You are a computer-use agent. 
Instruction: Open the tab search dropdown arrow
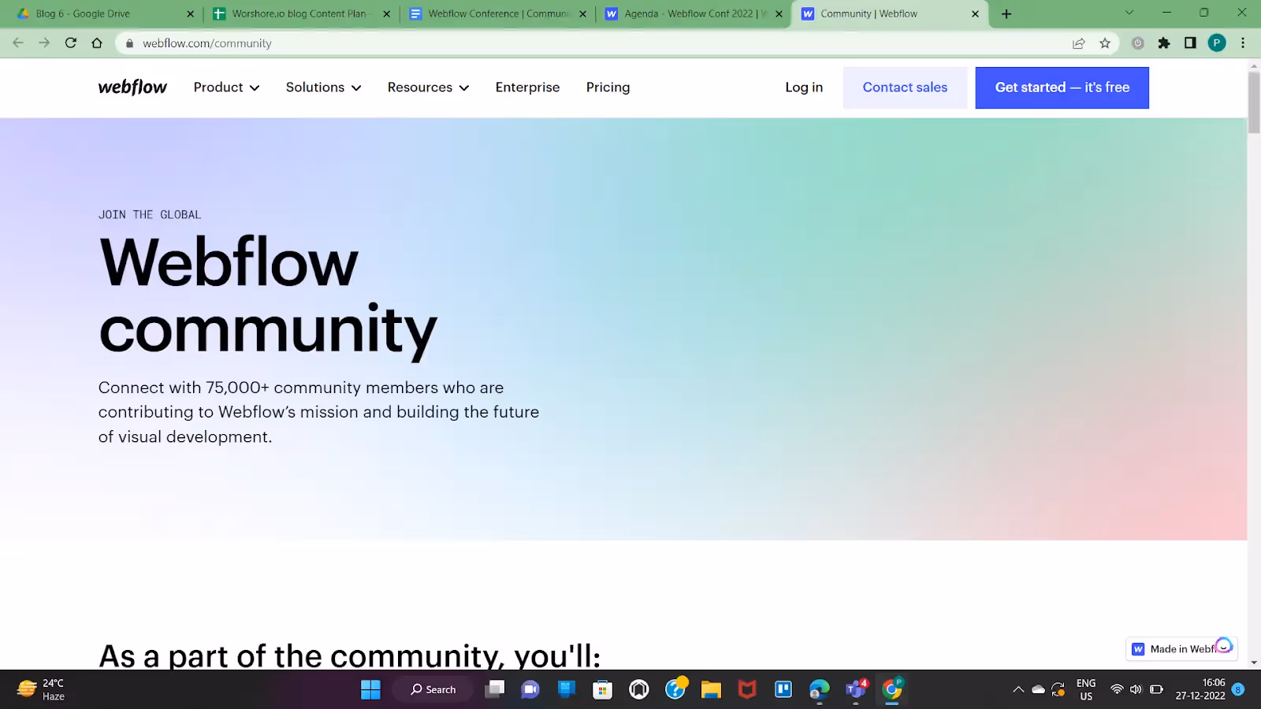pyautogui.click(x=1129, y=13)
